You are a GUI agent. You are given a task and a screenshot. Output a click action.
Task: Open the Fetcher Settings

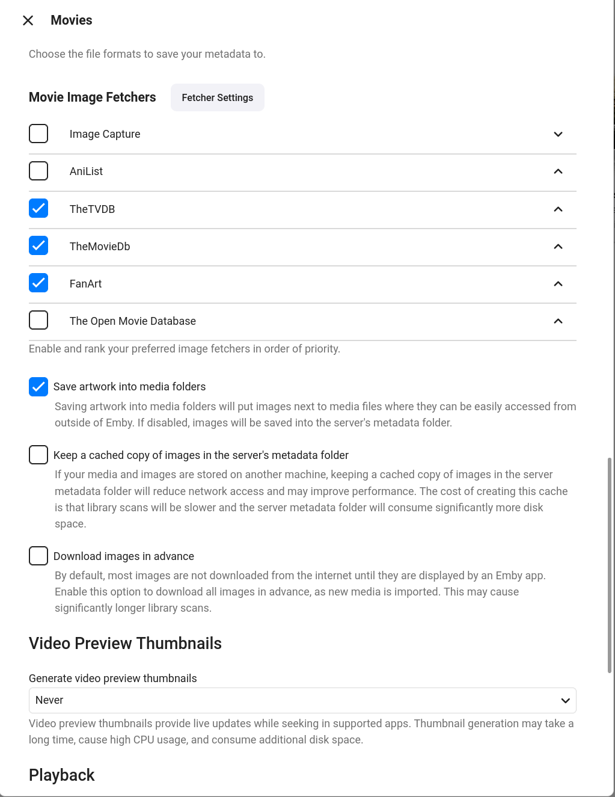[x=217, y=97]
